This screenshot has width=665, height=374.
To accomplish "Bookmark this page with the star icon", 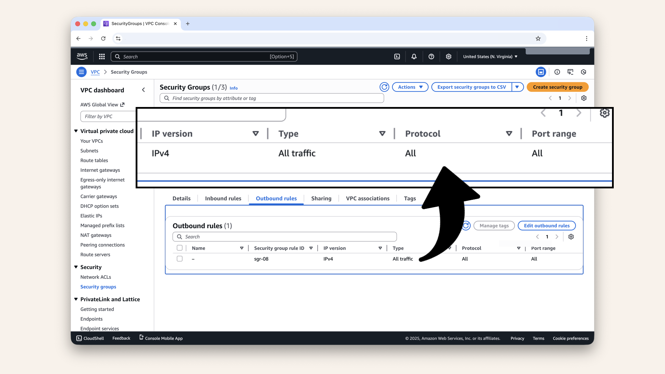I will point(538,38).
